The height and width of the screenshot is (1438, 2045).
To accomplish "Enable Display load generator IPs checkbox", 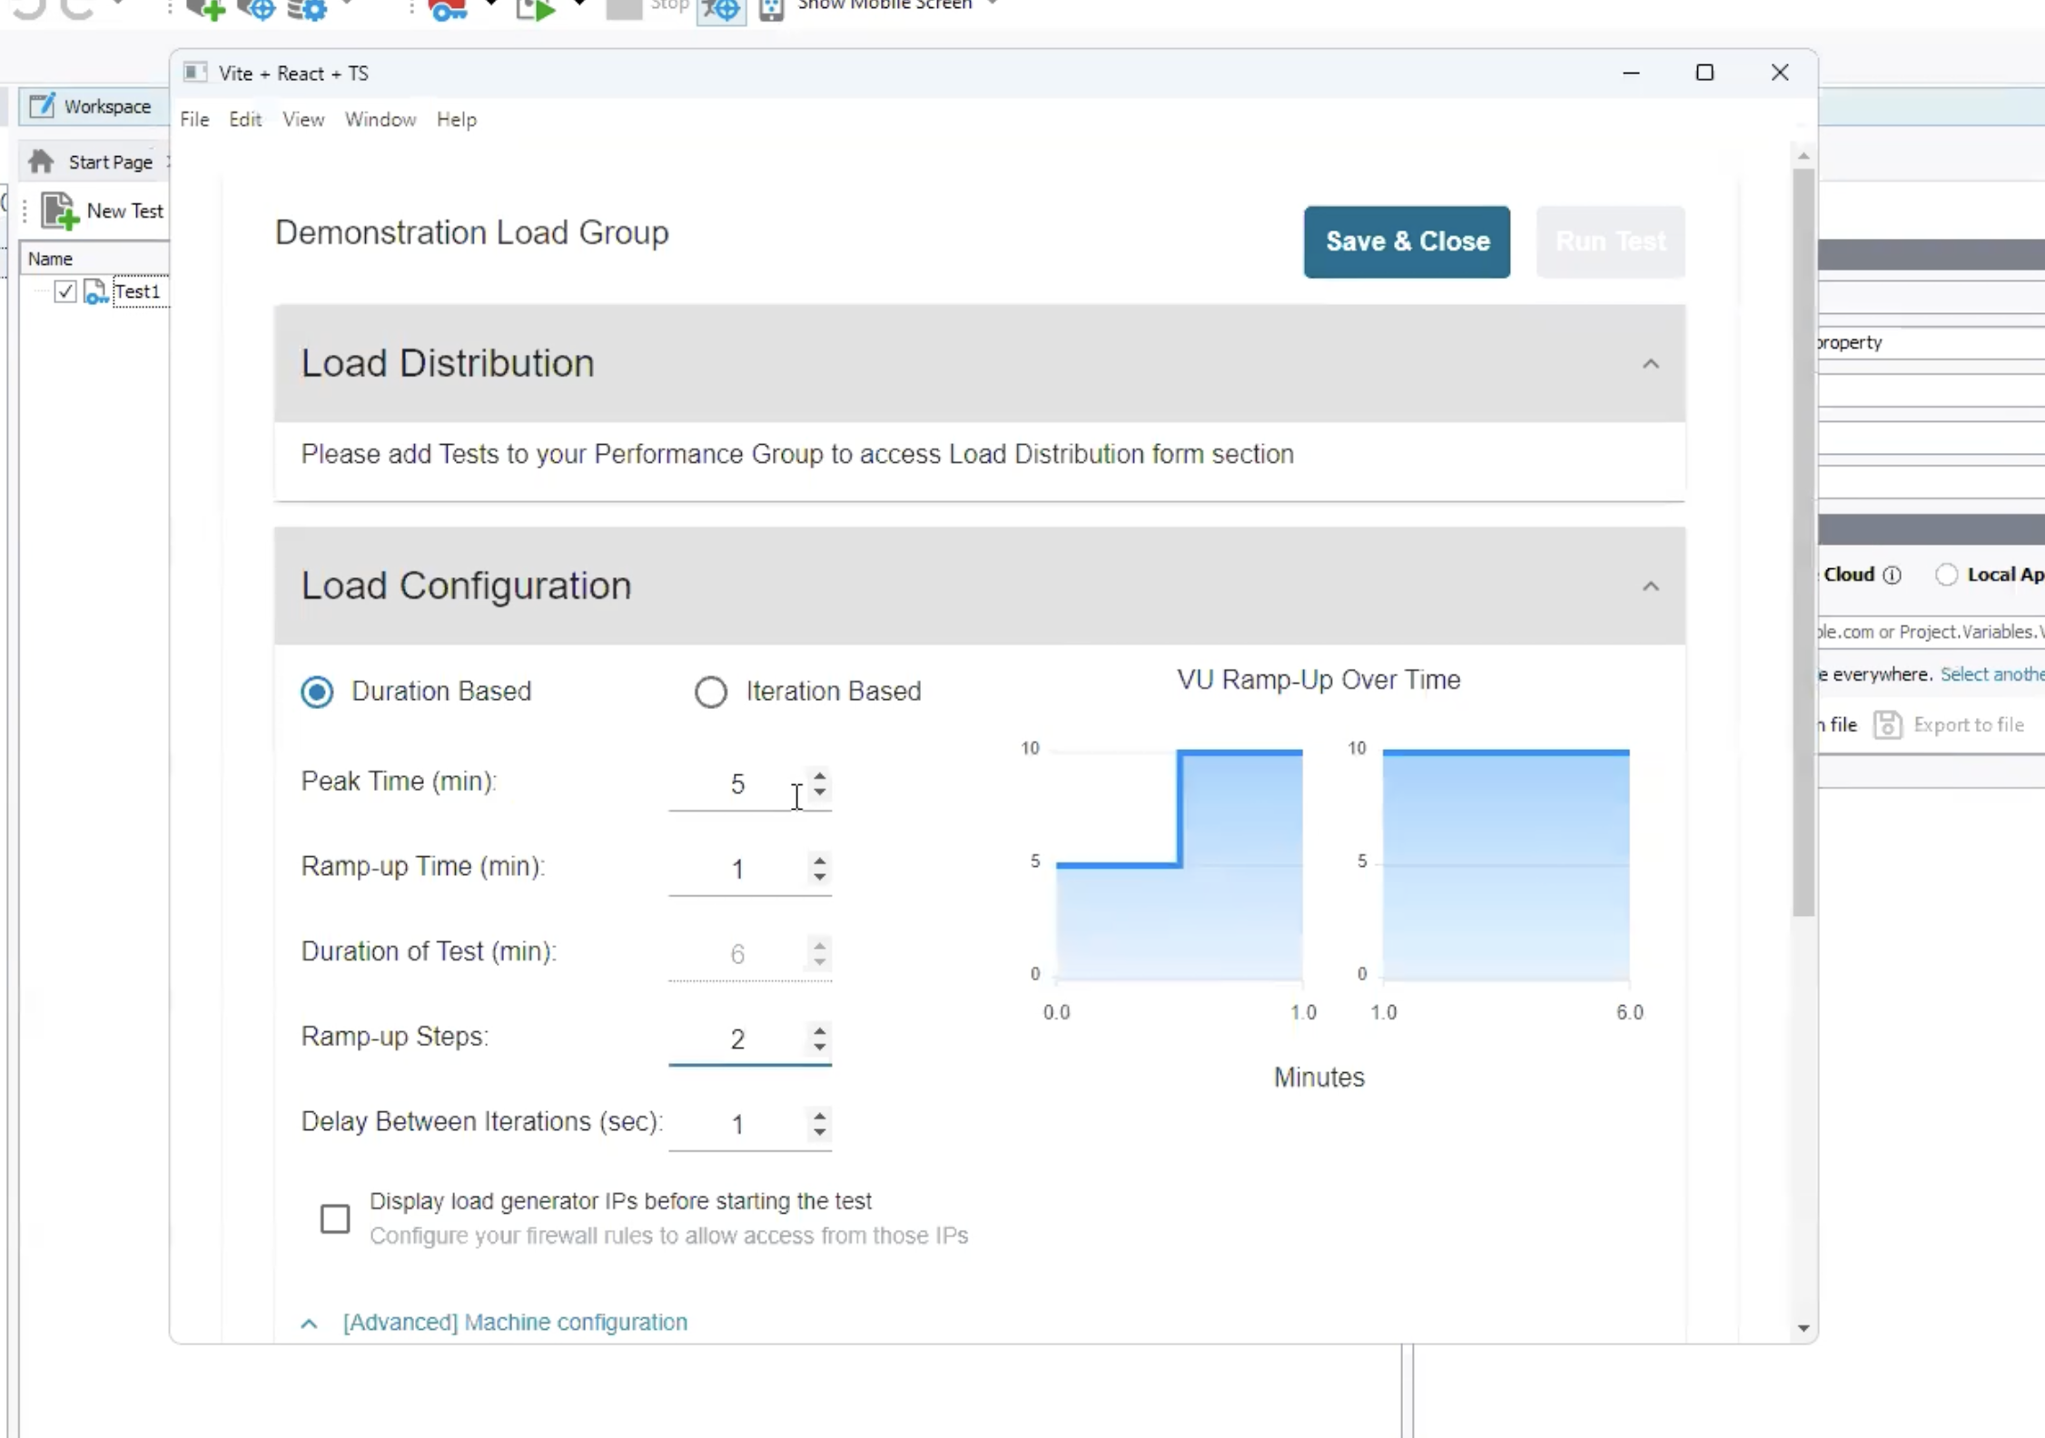I will tap(335, 1218).
